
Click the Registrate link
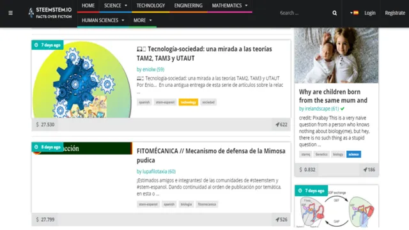click(x=395, y=13)
